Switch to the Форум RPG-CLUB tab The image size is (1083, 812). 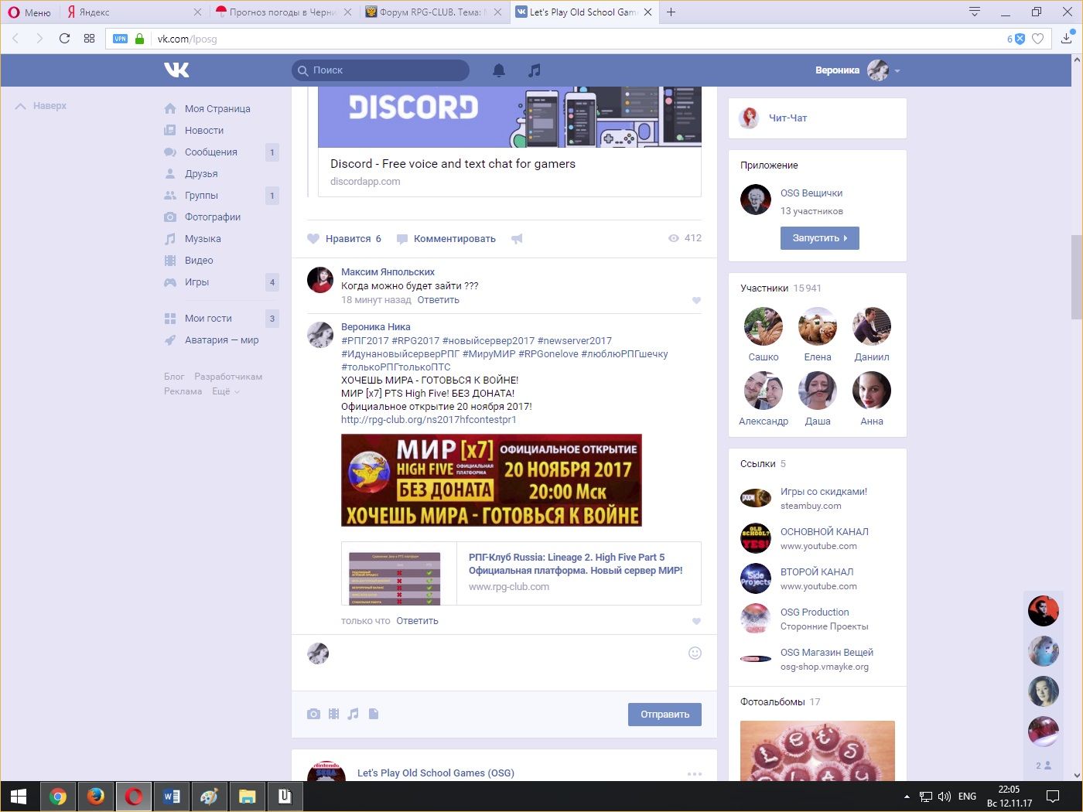[x=433, y=12]
